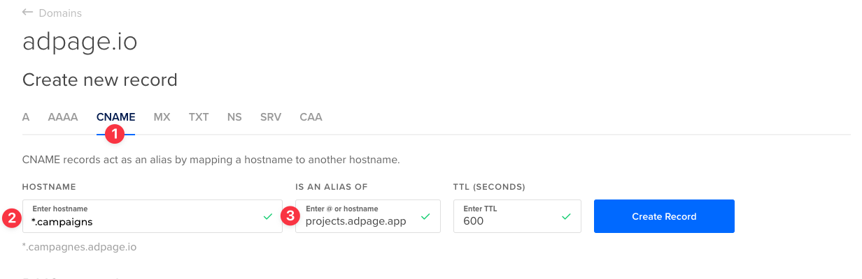Viewport: 862px width, 279px height.
Task: Click red step marker number 1
Action: [x=115, y=133]
